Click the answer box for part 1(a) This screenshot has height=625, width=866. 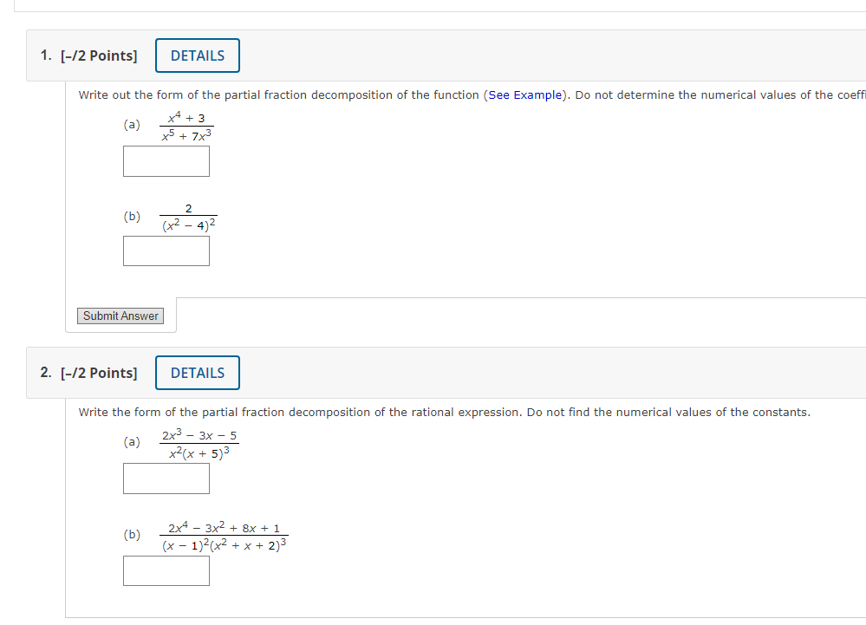166,160
